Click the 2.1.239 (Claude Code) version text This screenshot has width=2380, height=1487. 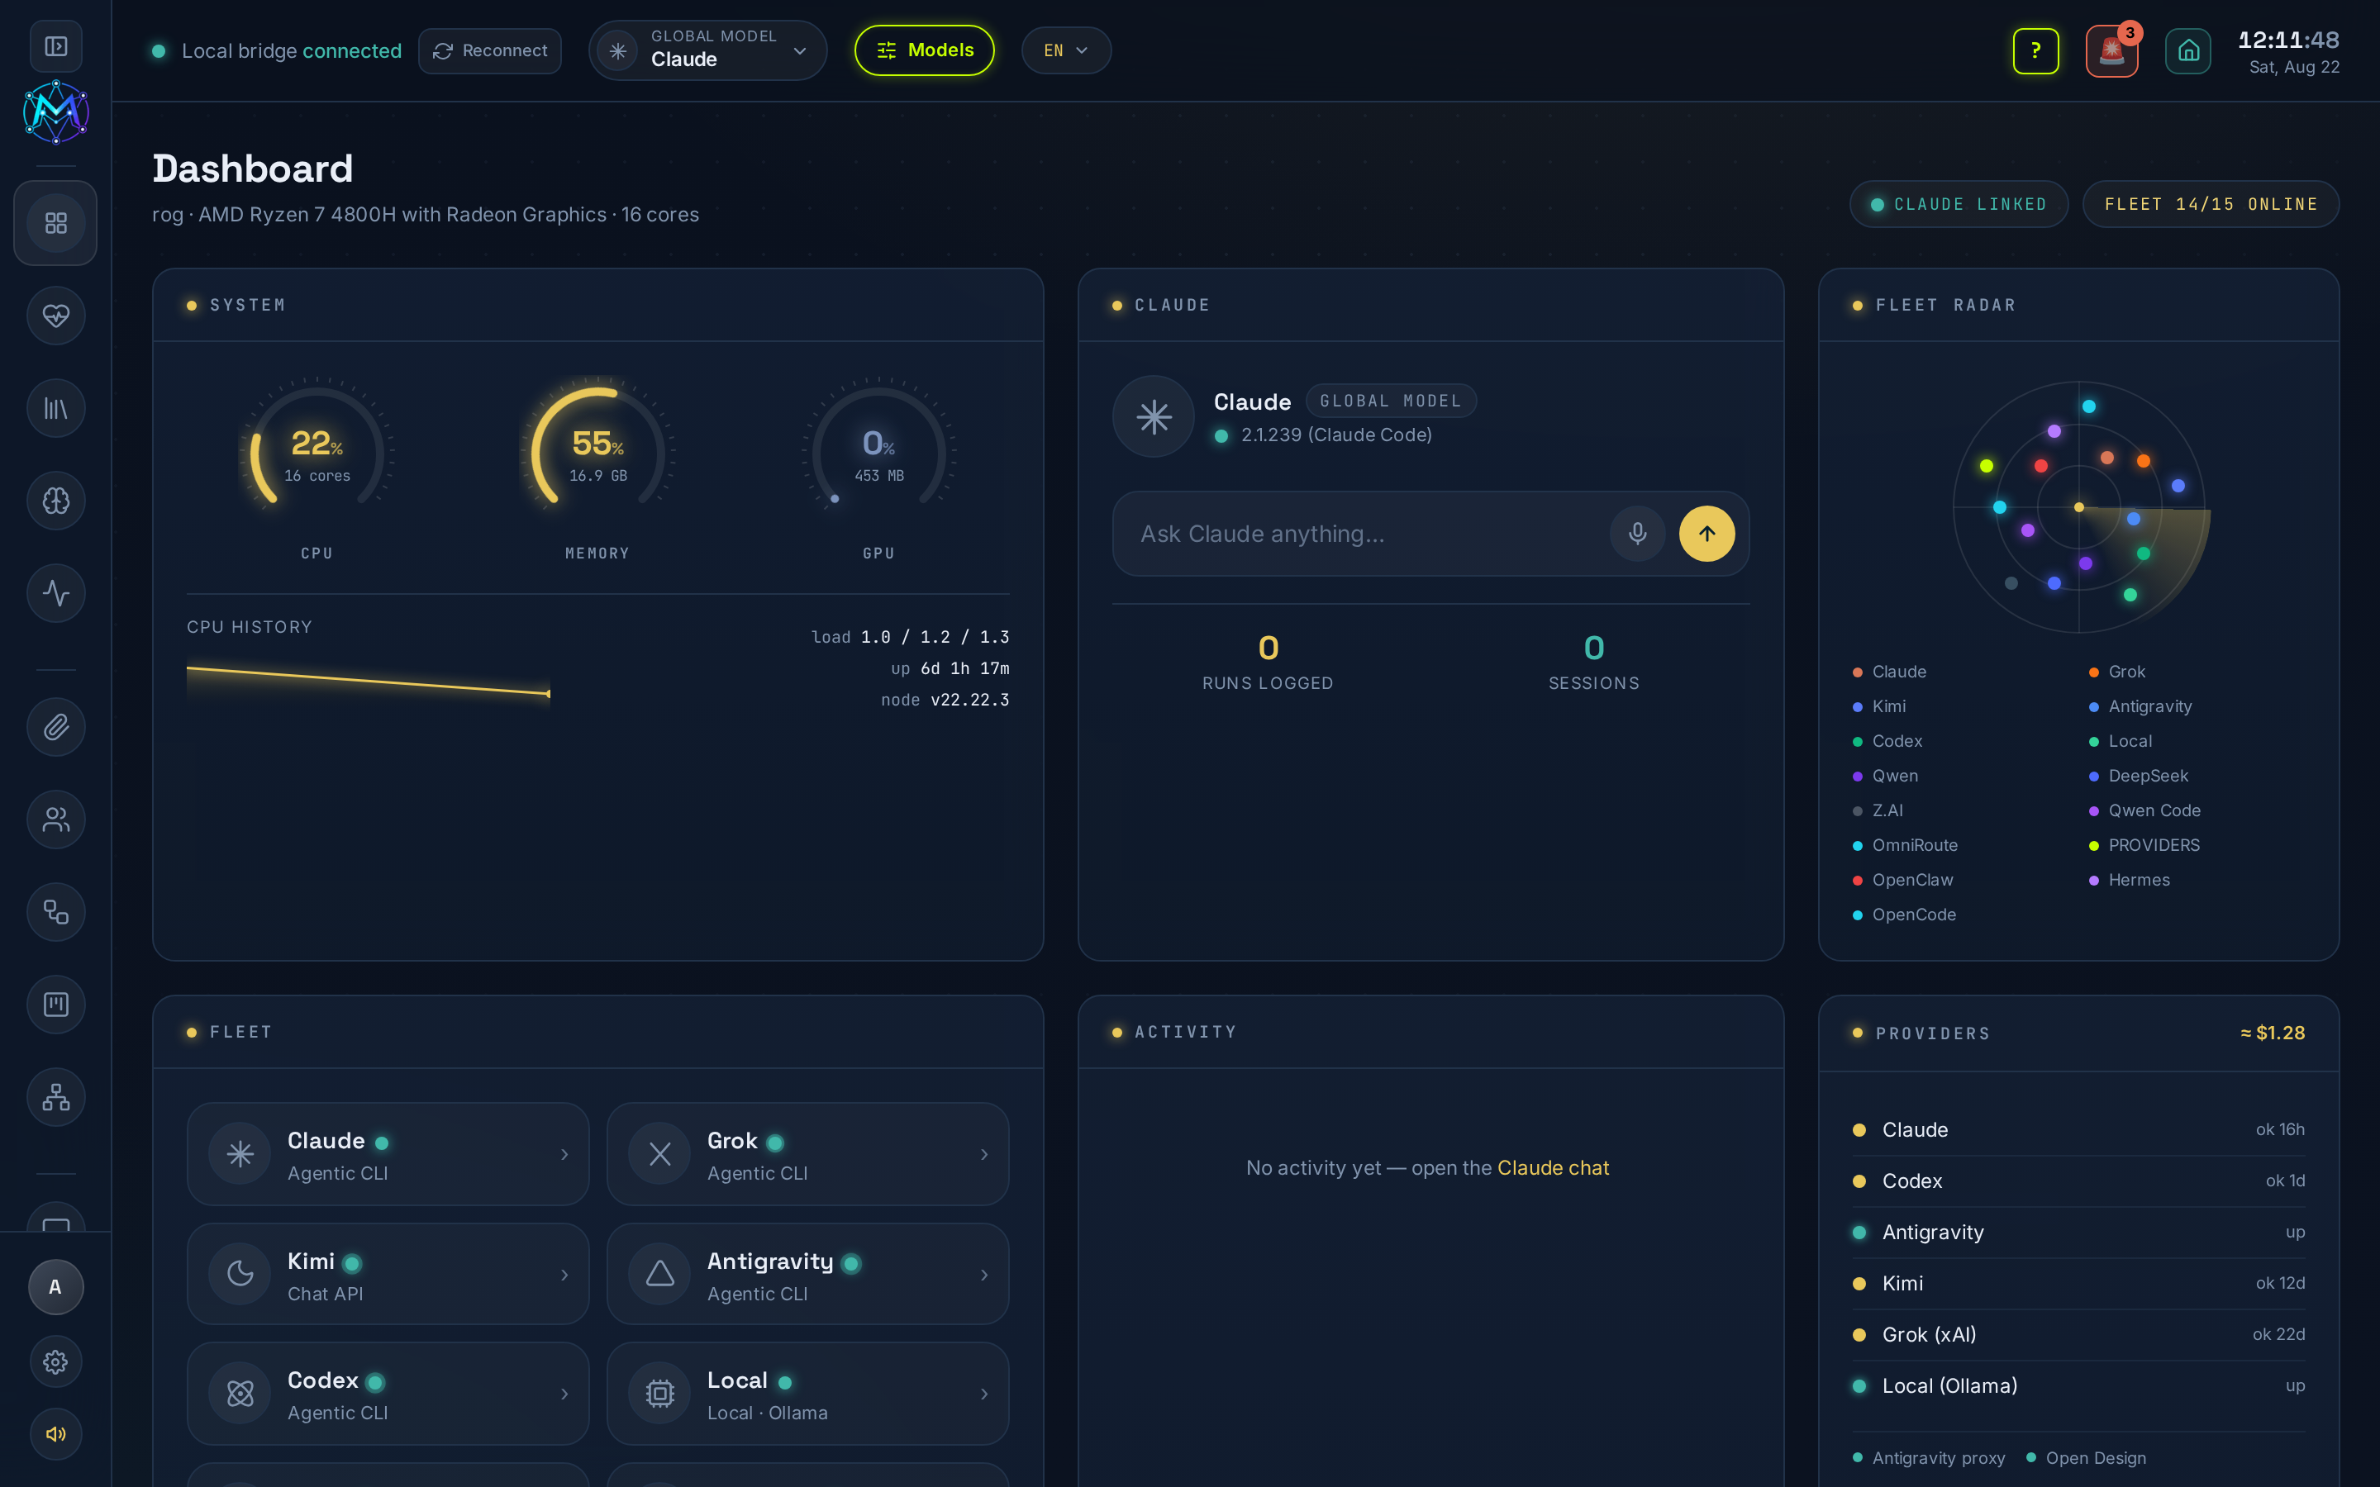tap(1336, 435)
